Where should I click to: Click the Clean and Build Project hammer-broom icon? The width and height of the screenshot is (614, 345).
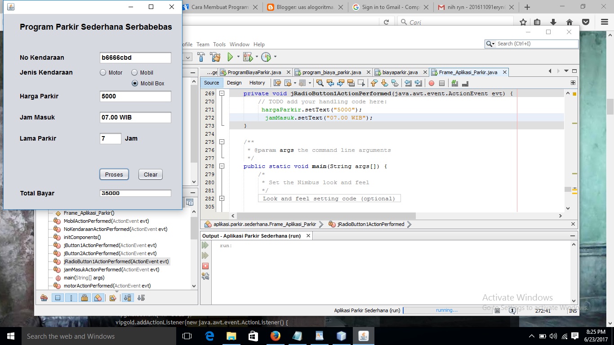(x=214, y=57)
